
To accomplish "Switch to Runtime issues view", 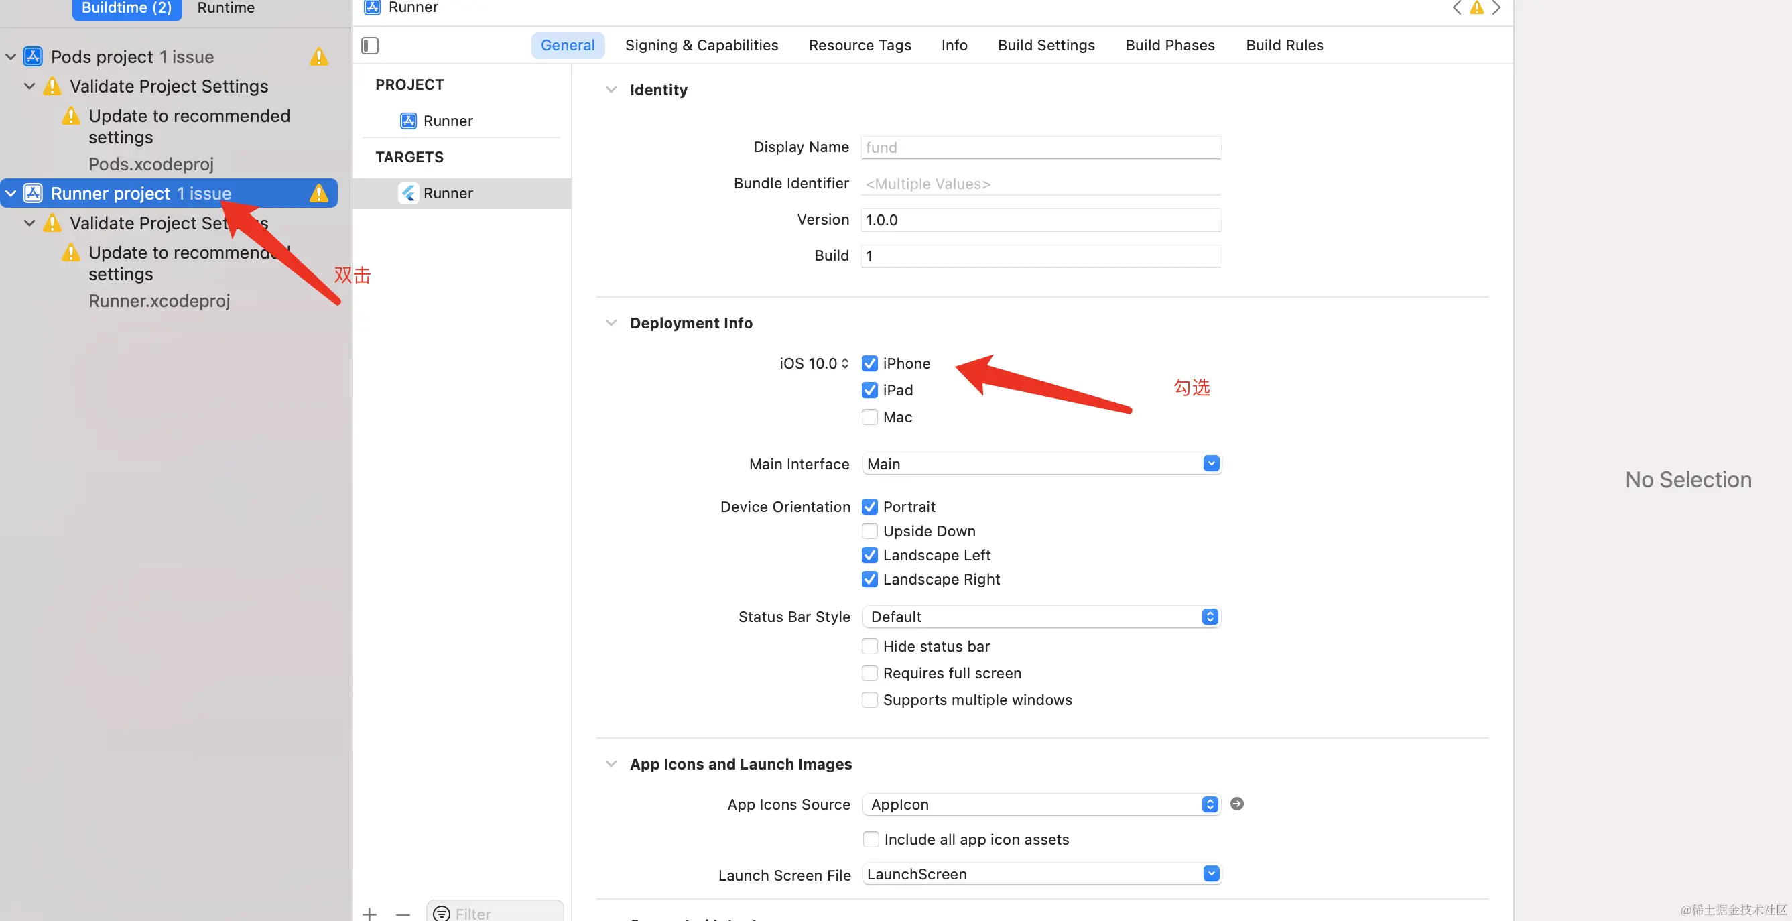I will tap(225, 7).
